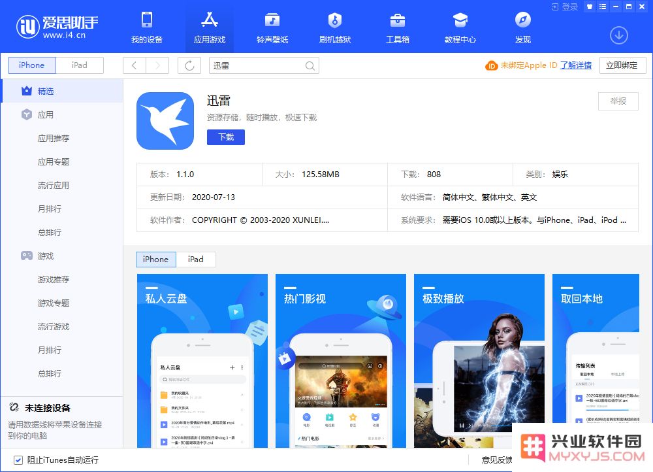653x472 pixels.
Task: Click category value 娱乐
Action: tap(560, 175)
